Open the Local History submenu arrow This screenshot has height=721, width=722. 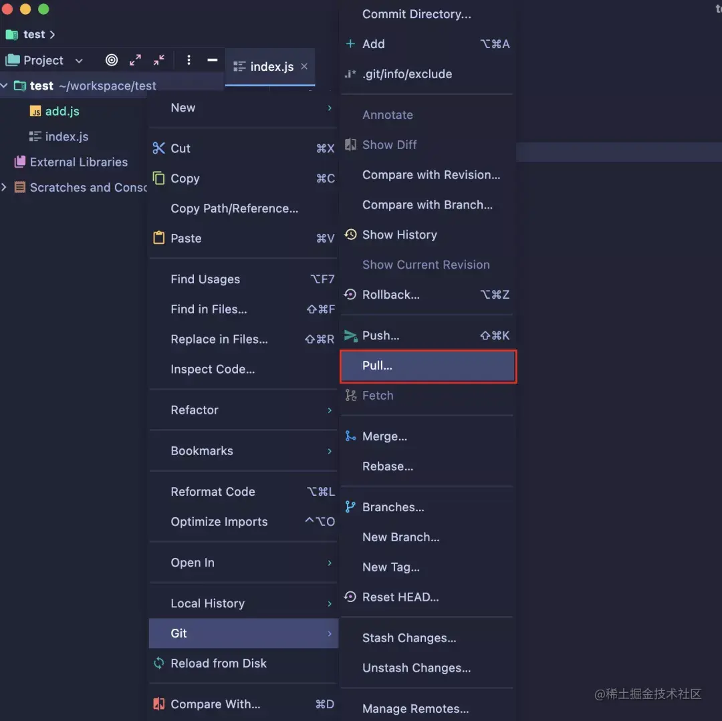pos(330,603)
